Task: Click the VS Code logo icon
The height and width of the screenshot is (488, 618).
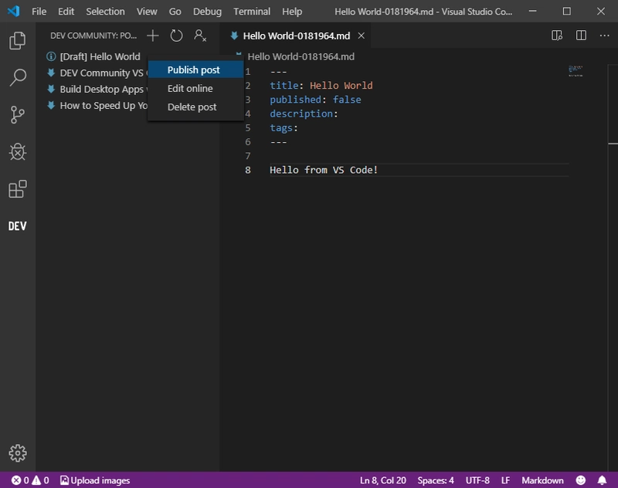Action: pyautogui.click(x=13, y=11)
